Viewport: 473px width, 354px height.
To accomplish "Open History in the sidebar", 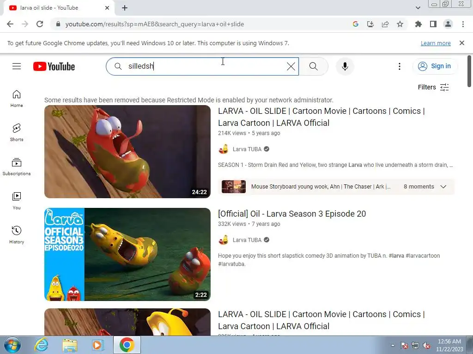I will click(x=17, y=235).
